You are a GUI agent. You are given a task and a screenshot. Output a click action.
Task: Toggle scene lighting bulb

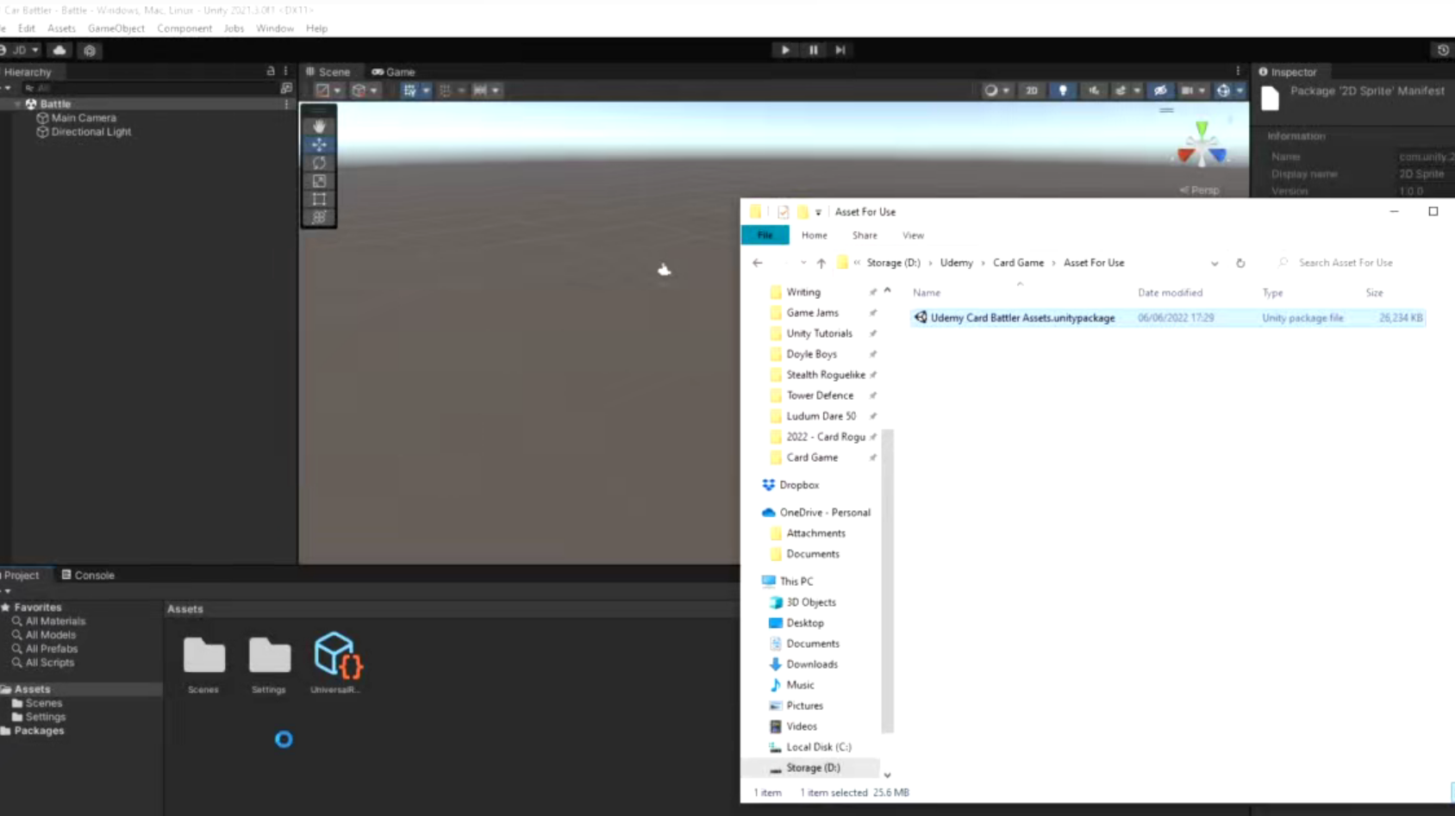[1062, 90]
